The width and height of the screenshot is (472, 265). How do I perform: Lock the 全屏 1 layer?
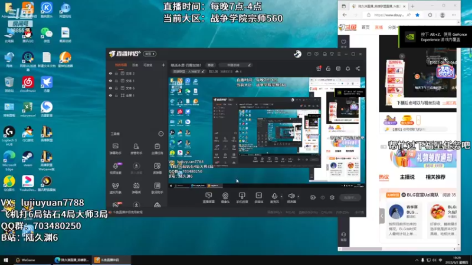(x=116, y=95)
